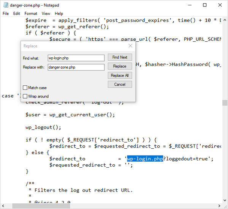Click the Find Next button

click(x=120, y=57)
